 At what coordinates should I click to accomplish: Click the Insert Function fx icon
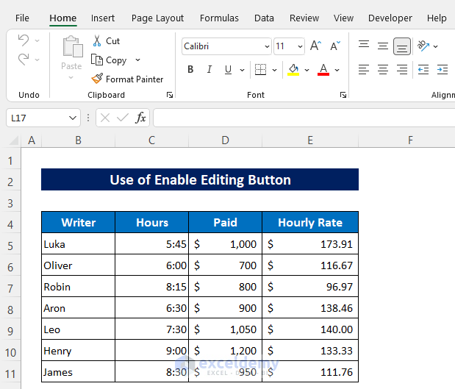(140, 118)
